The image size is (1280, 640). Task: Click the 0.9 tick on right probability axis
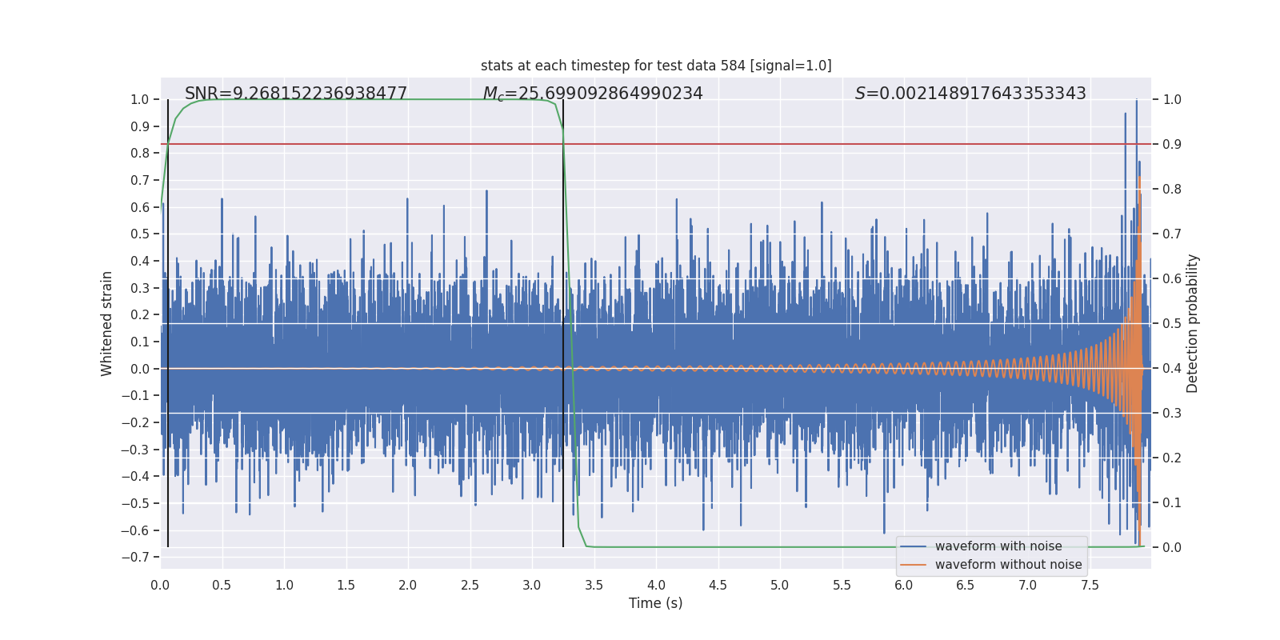click(x=1172, y=145)
